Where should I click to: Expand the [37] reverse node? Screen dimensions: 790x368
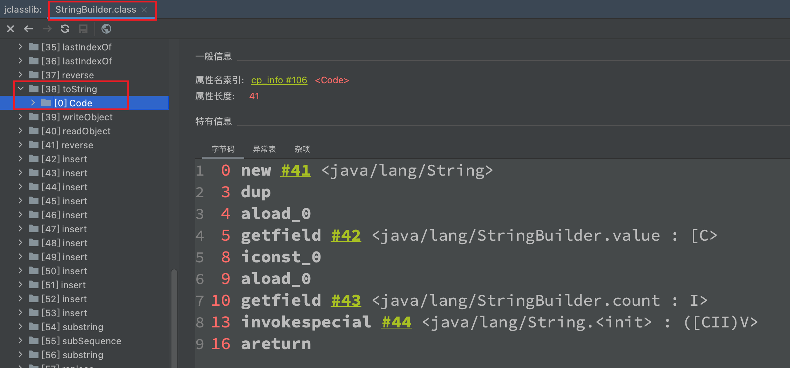pos(20,75)
